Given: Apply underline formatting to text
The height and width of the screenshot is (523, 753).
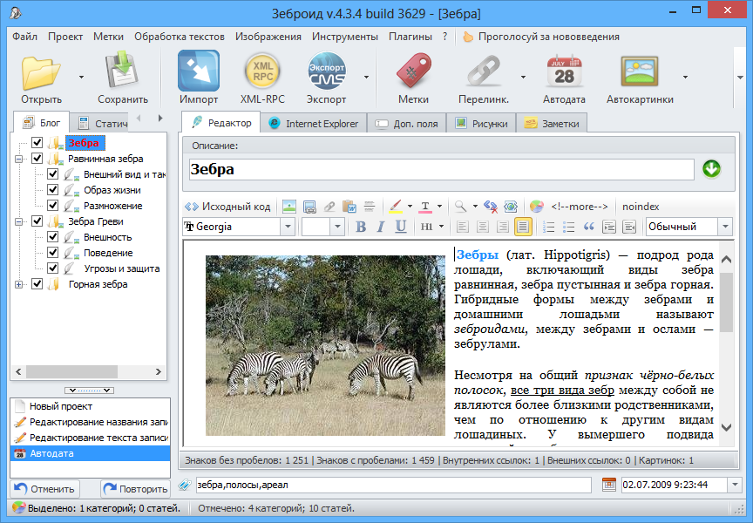Looking at the screenshot, I should 401,227.
